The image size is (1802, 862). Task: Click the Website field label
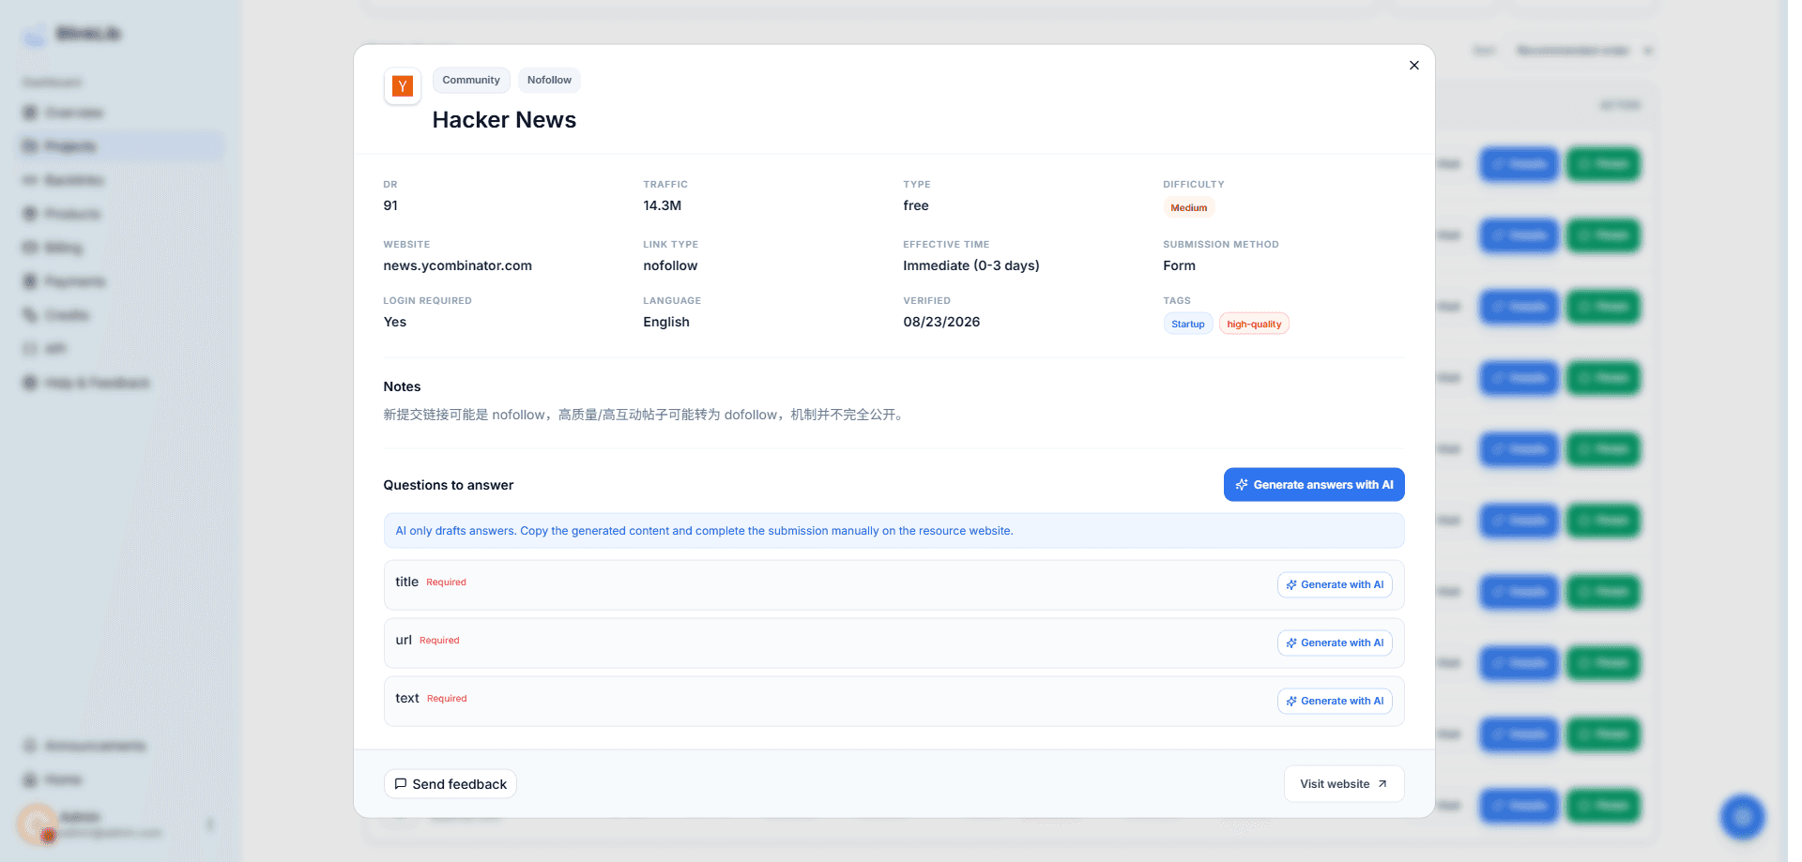click(x=406, y=245)
